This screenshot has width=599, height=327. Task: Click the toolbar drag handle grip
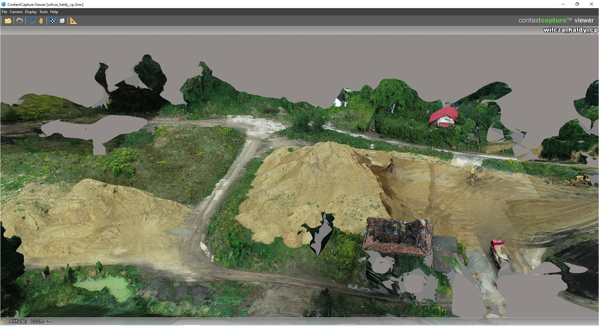coord(2,21)
